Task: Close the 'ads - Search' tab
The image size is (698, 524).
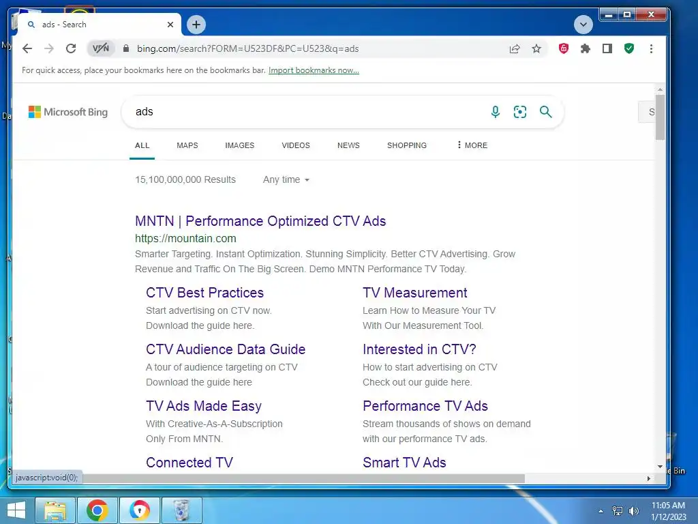Action: tap(170, 25)
